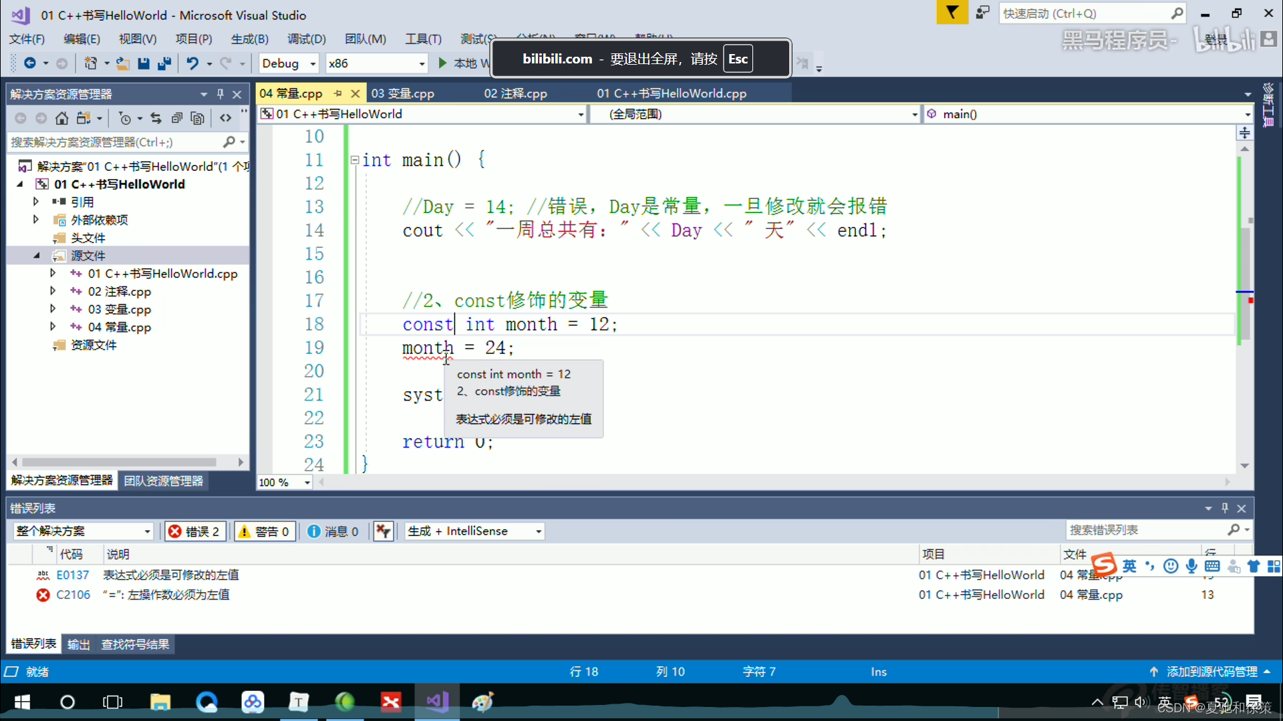1283x721 pixels.
Task: Click the Collapse All icon in Solution Explorer
Action: [x=176, y=118]
